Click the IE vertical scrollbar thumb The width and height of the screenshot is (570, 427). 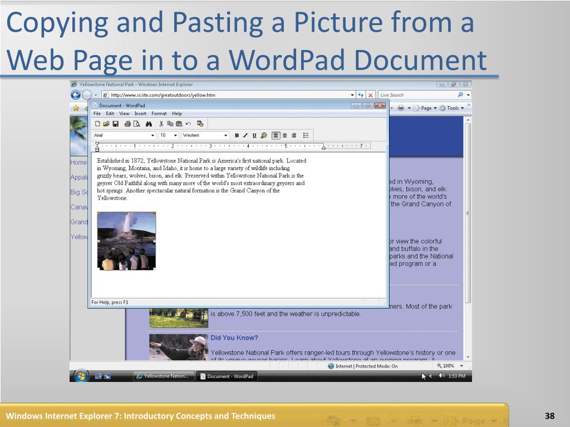coord(468,213)
